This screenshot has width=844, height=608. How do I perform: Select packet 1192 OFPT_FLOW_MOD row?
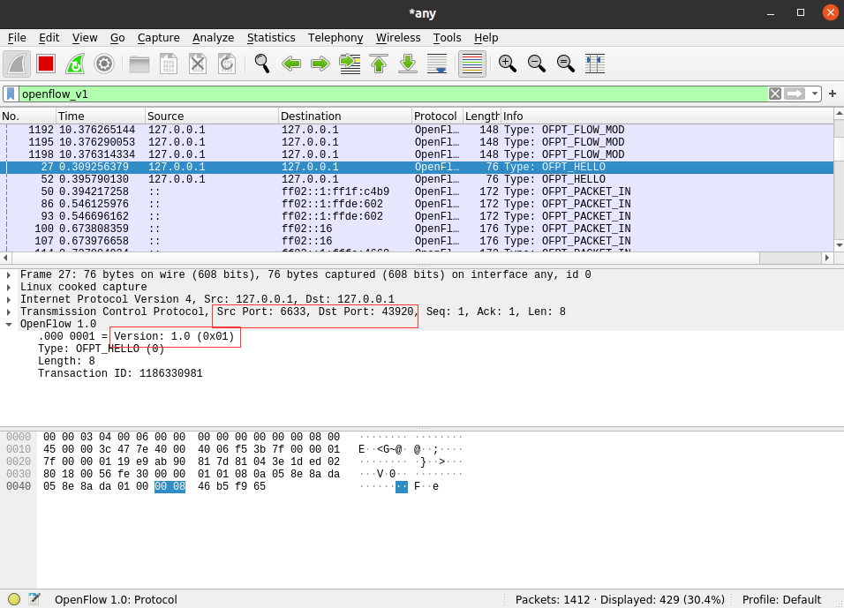tap(418, 130)
